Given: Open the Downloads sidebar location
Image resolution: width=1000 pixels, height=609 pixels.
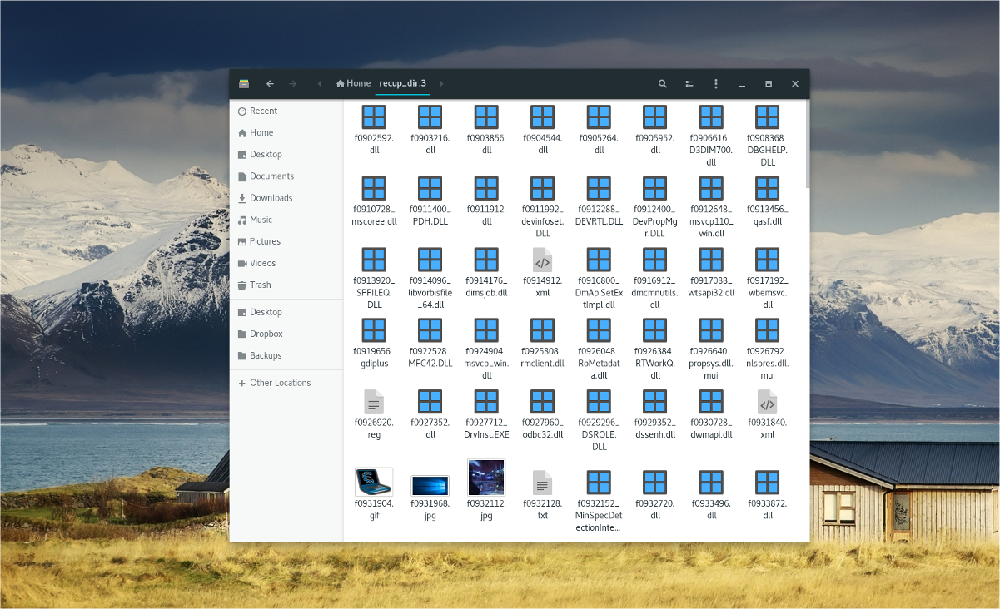Looking at the screenshot, I should pos(271,198).
